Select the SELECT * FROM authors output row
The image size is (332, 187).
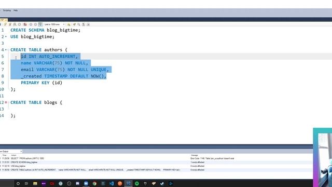coord(156,158)
